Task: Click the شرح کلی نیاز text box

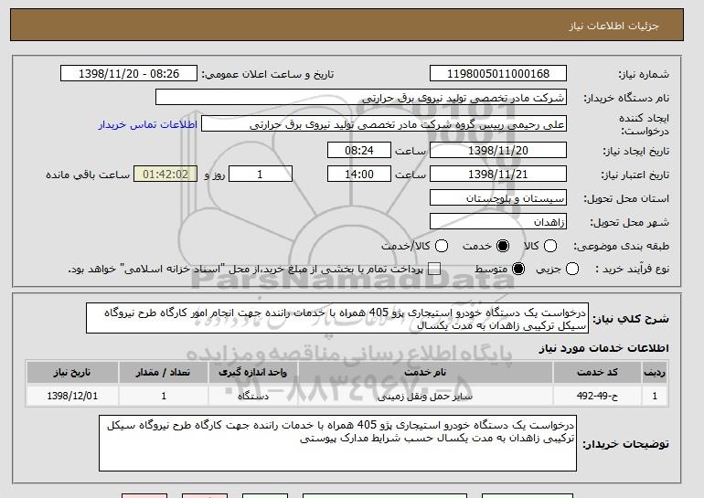Action: click(337, 319)
